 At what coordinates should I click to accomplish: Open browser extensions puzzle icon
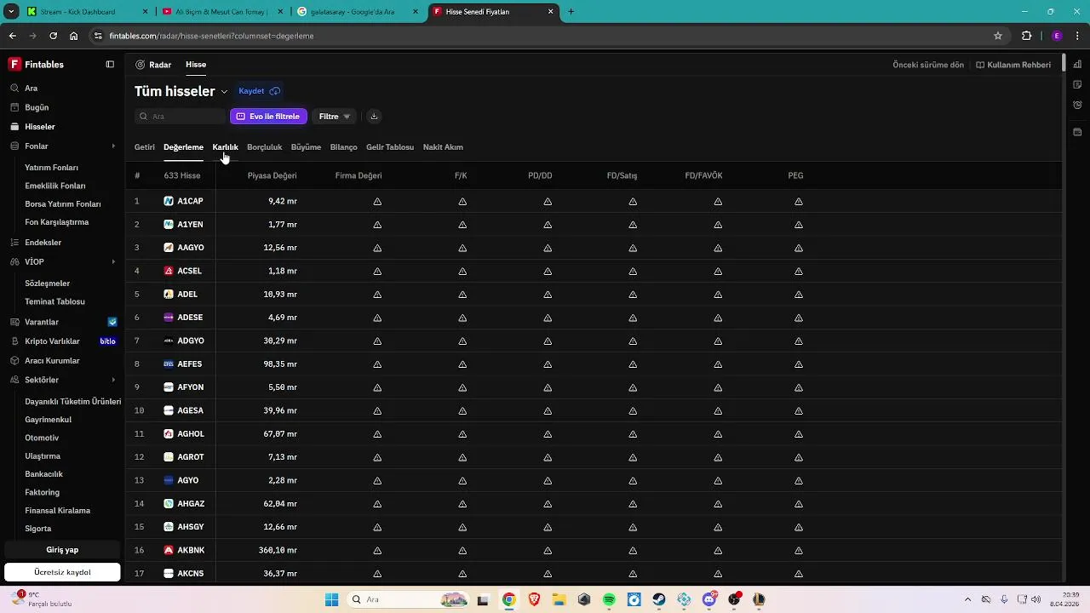tap(1026, 36)
